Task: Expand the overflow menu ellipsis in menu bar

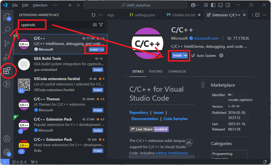Action: click(55, 5)
